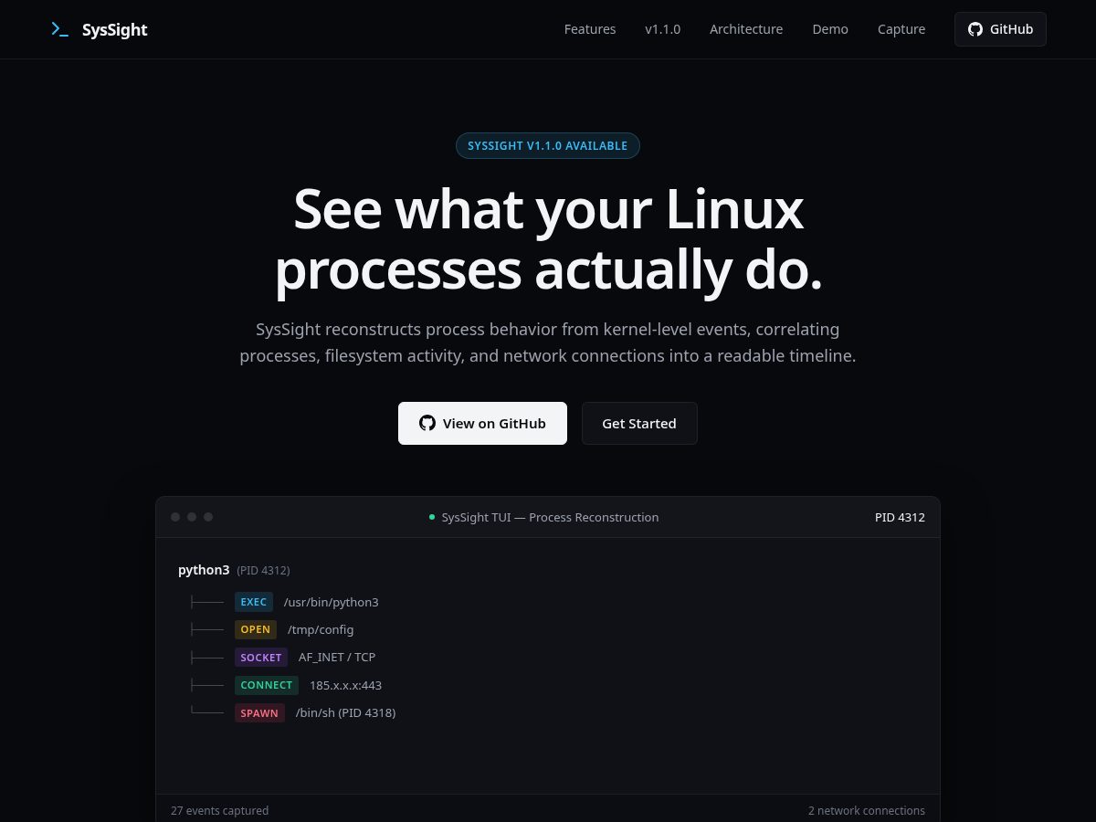Click the AF_INET / TCP text

click(x=337, y=657)
